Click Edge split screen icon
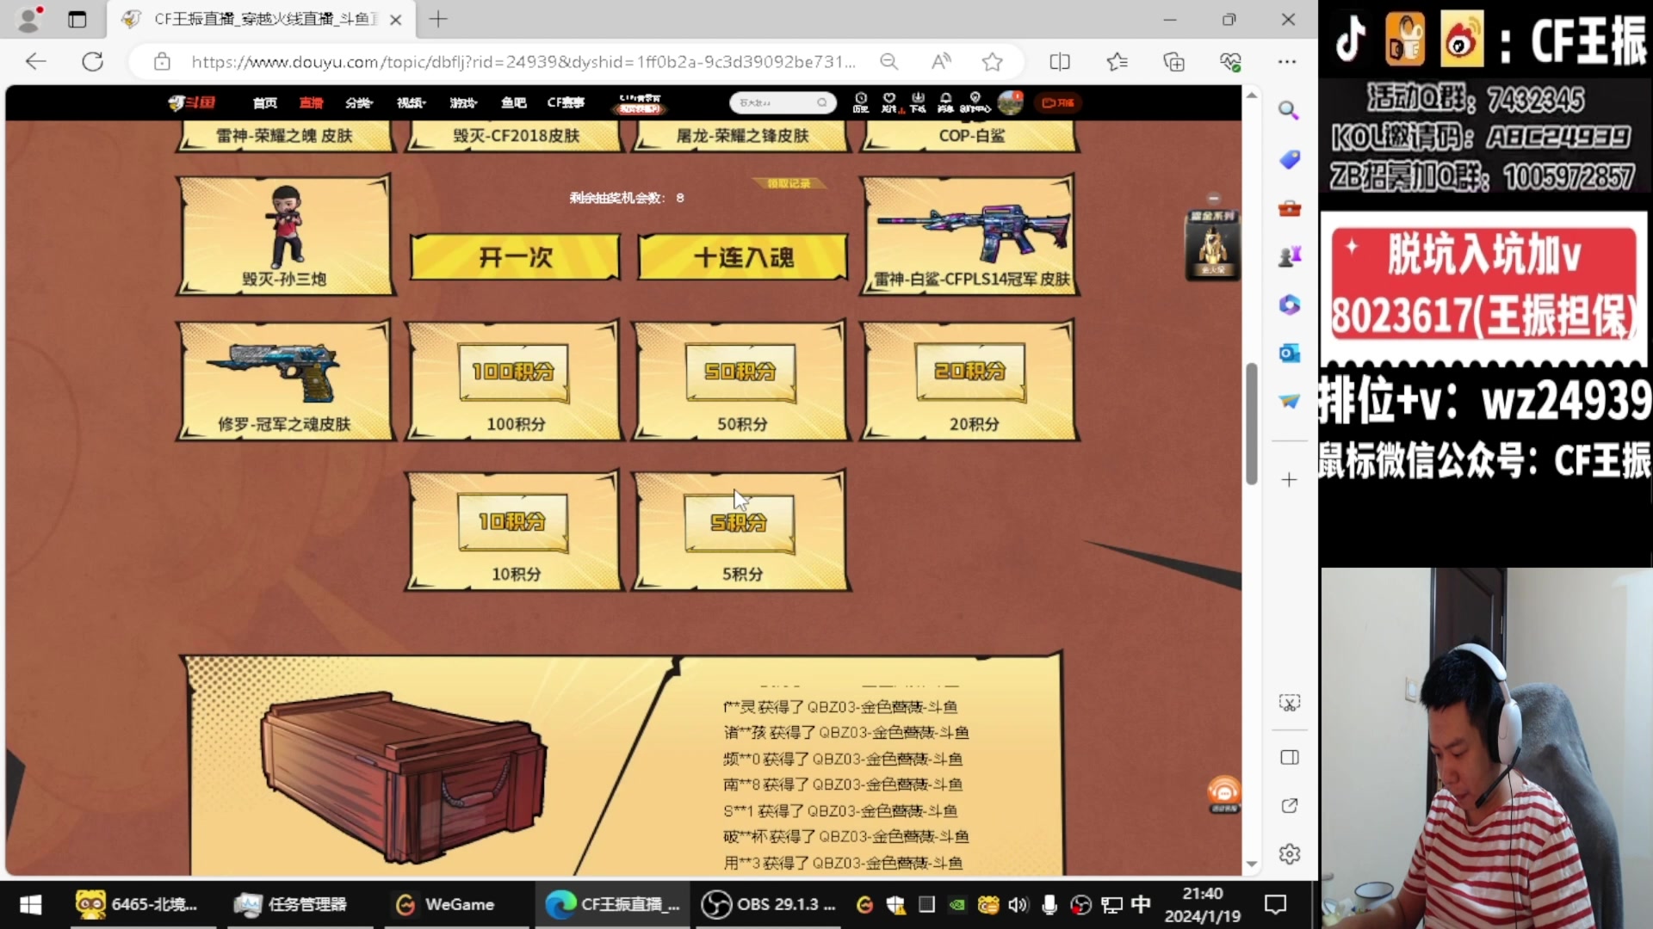This screenshot has width=1653, height=929. (x=1060, y=62)
